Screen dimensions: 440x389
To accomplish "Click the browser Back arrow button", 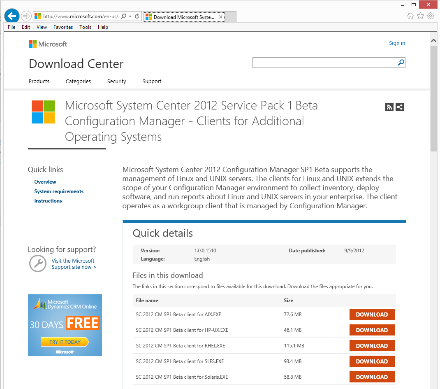I will [x=12, y=16].
